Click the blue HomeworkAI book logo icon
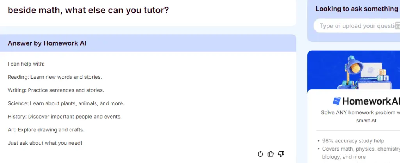This screenshot has width=400, height=163. [x=336, y=101]
